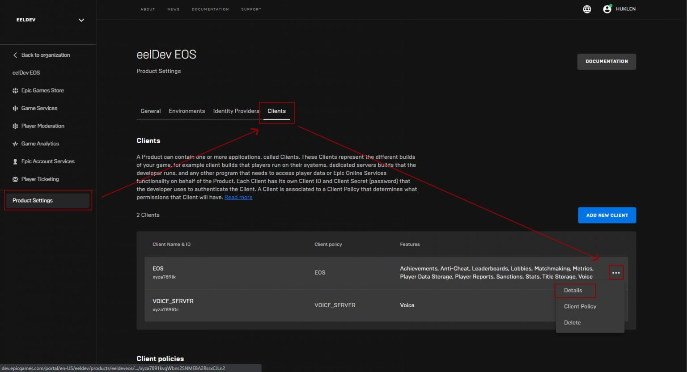Select the Clients tab

point(276,111)
